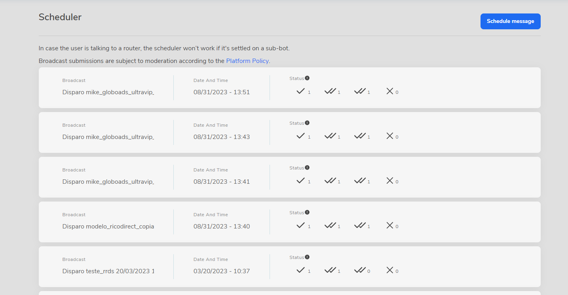Click Status info icon on 13:51 broadcast

[307, 78]
